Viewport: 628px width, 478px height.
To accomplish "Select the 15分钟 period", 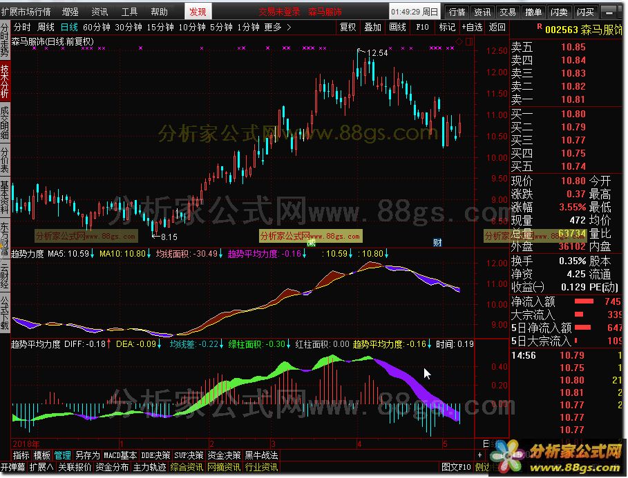I will pyautogui.click(x=160, y=27).
